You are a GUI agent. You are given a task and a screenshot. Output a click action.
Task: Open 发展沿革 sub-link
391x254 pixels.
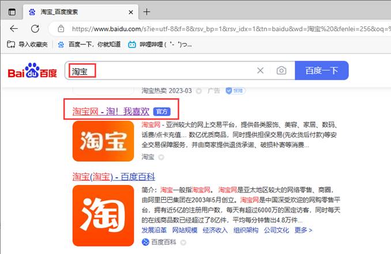click(155, 230)
